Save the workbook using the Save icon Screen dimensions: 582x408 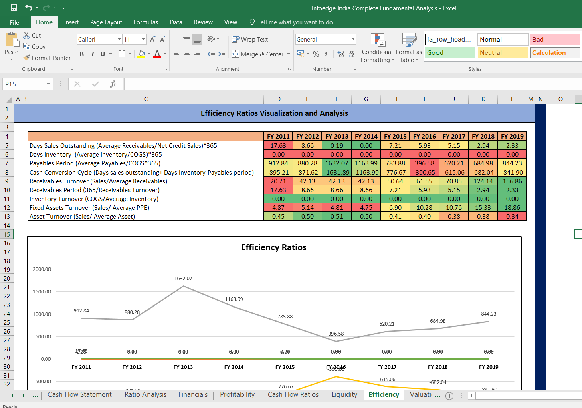tap(14, 8)
